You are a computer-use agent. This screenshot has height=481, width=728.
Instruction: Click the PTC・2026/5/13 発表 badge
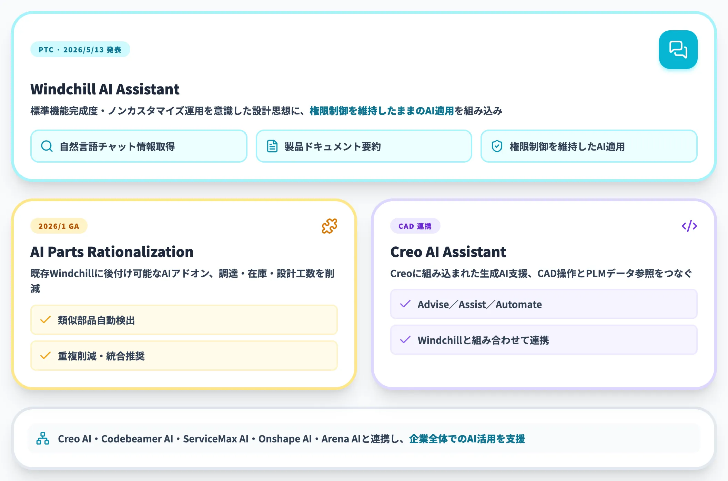pos(80,50)
